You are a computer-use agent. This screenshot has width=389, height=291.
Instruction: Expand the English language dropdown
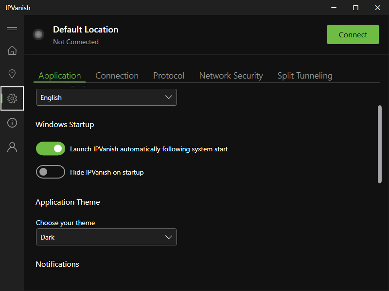106,97
